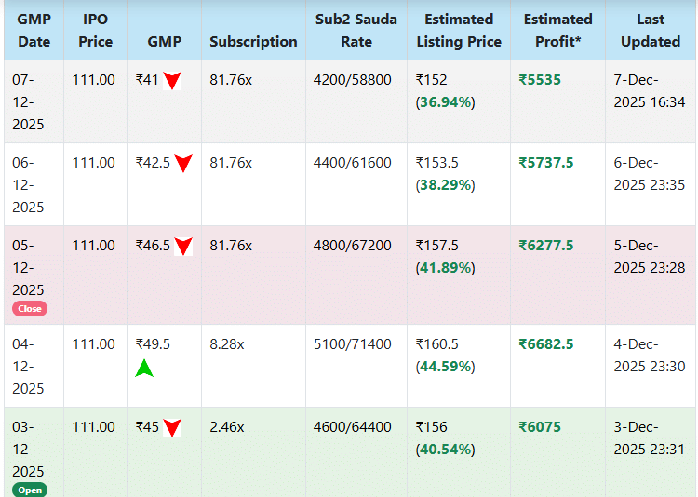Viewport: 698px width, 497px height.
Task: Click the ₹6682.5 estimated profit value
Action: (x=545, y=344)
